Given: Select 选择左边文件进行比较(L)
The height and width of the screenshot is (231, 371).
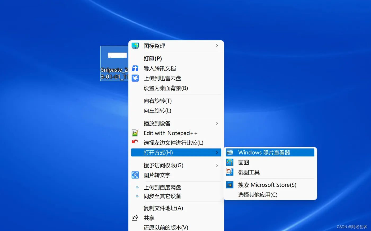Looking at the screenshot, I should coord(176,143).
